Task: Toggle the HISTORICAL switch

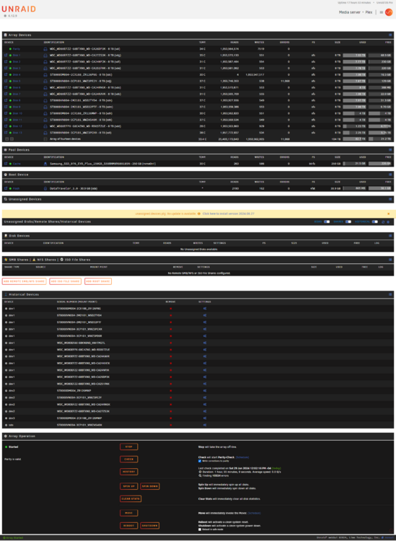Action: [374, 222]
